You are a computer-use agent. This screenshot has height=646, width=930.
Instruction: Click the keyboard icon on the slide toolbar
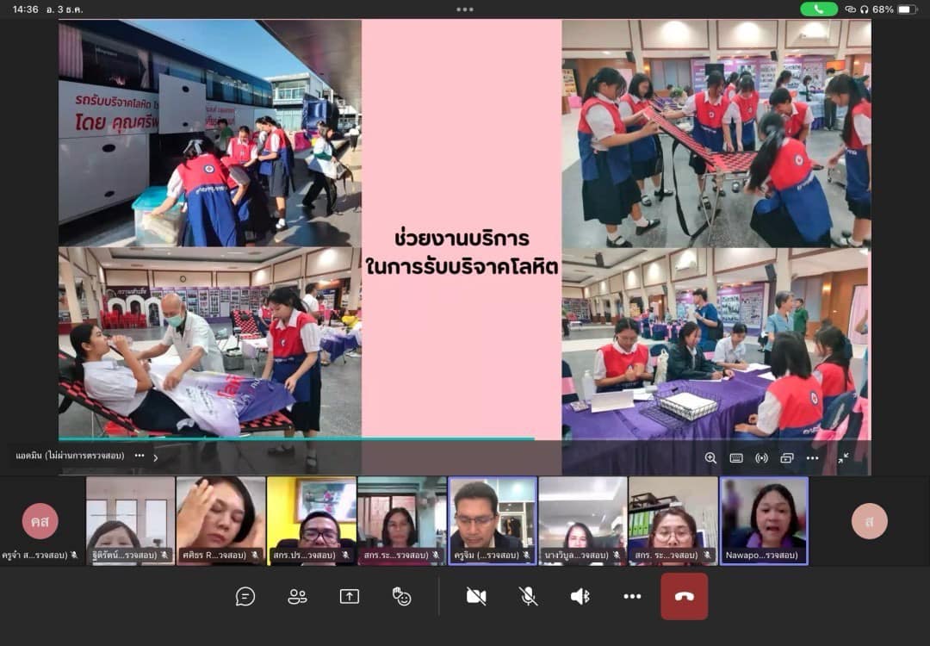click(x=736, y=458)
